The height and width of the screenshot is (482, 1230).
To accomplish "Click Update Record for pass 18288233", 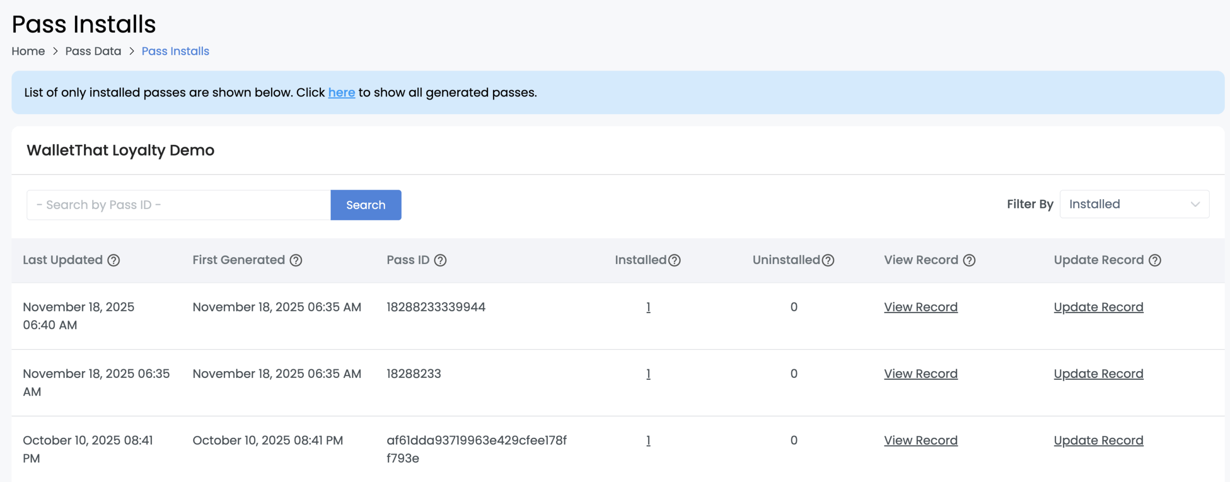I will [1098, 374].
